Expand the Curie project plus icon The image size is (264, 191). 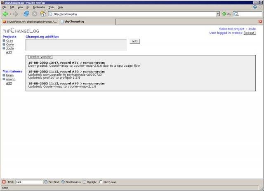4,44
